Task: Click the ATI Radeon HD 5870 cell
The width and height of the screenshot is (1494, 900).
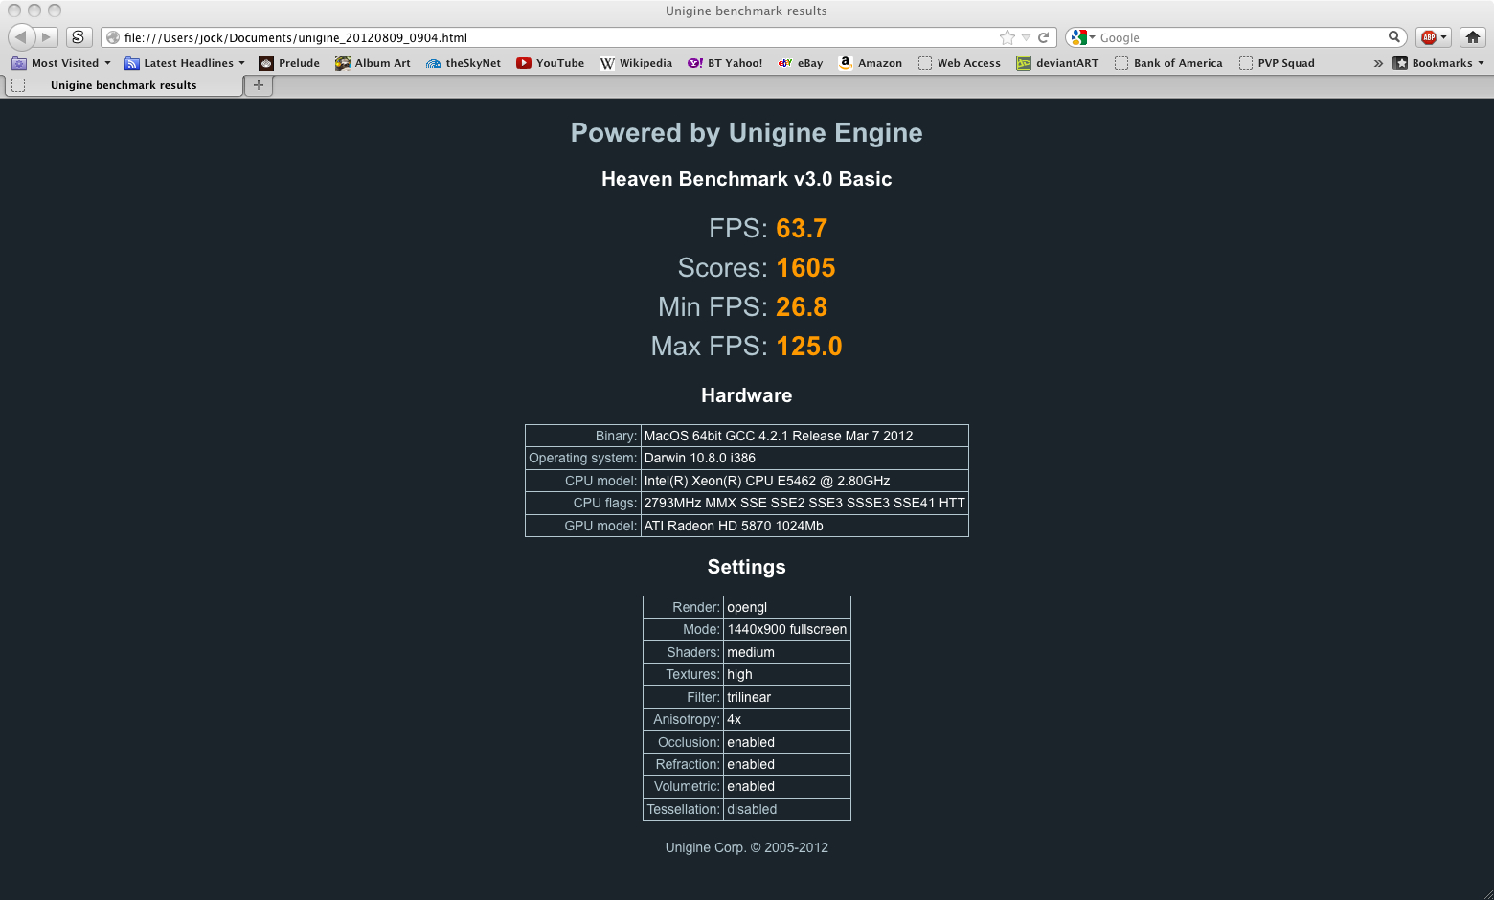Action: click(804, 526)
